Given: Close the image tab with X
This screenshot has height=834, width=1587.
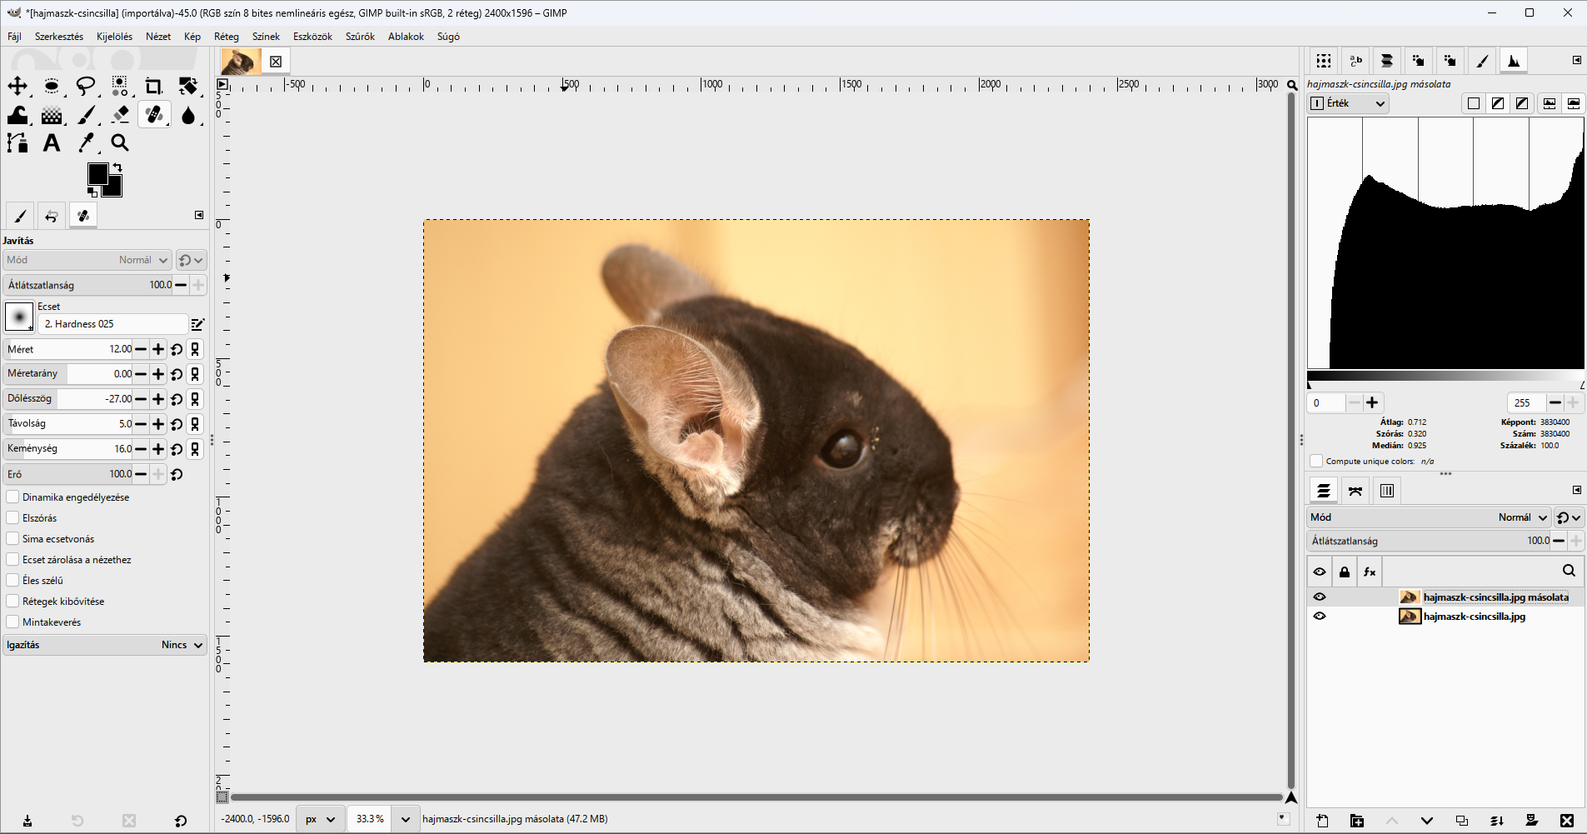Looking at the screenshot, I should (276, 62).
